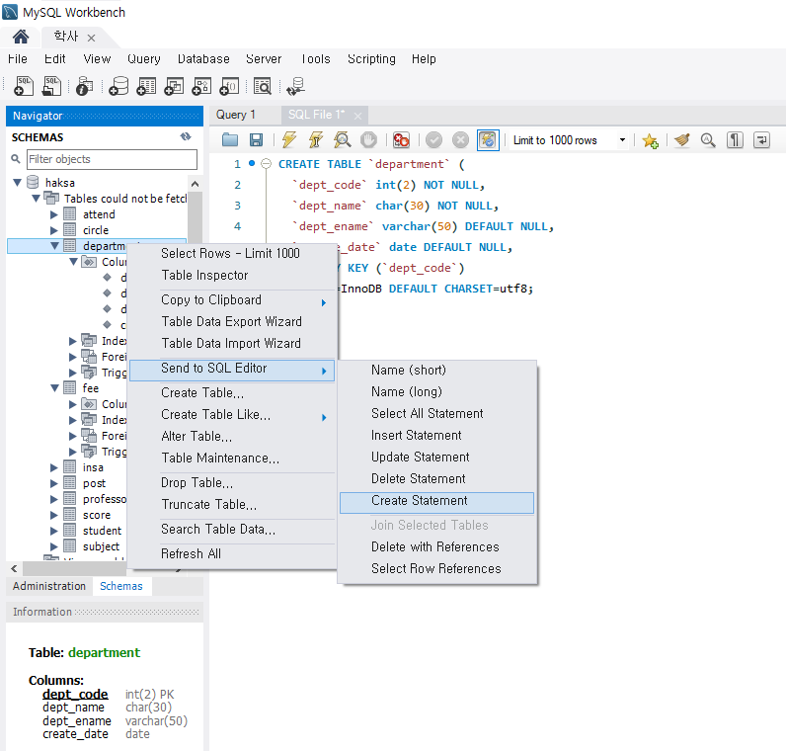
Task: Create a new SQL tab icon
Action: (23, 86)
